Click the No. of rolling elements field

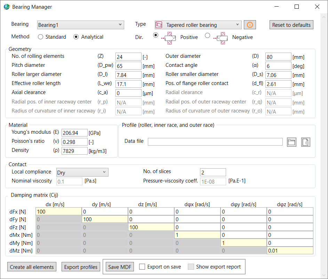(128, 56)
